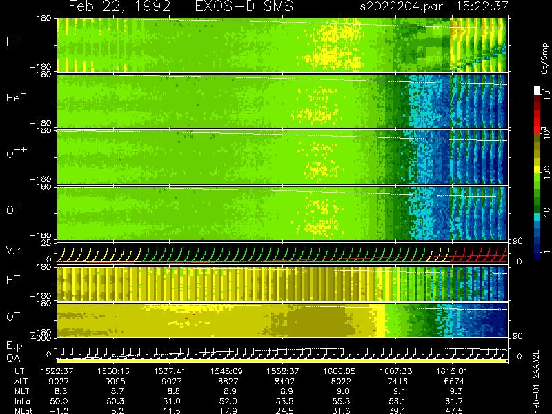Viewport: 552px width, 414px height.
Task: Click the 'Ct/Smp' colorbar unit label
Action: 545,59
